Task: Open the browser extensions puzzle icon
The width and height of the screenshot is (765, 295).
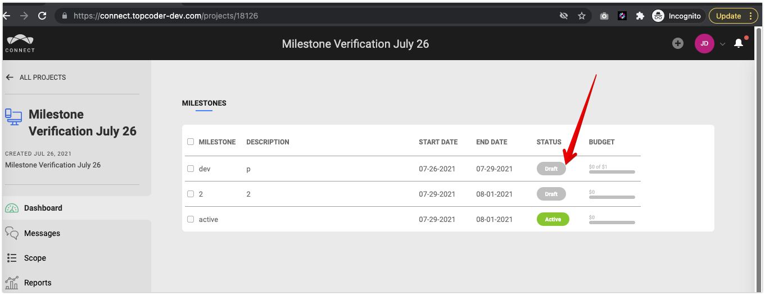Action: [x=640, y=16]
